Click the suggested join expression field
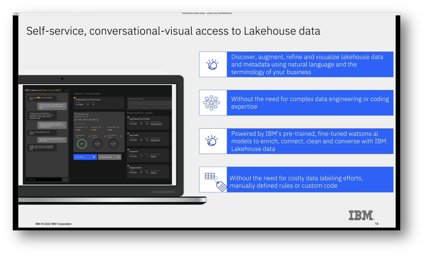 tap(86, 119)
